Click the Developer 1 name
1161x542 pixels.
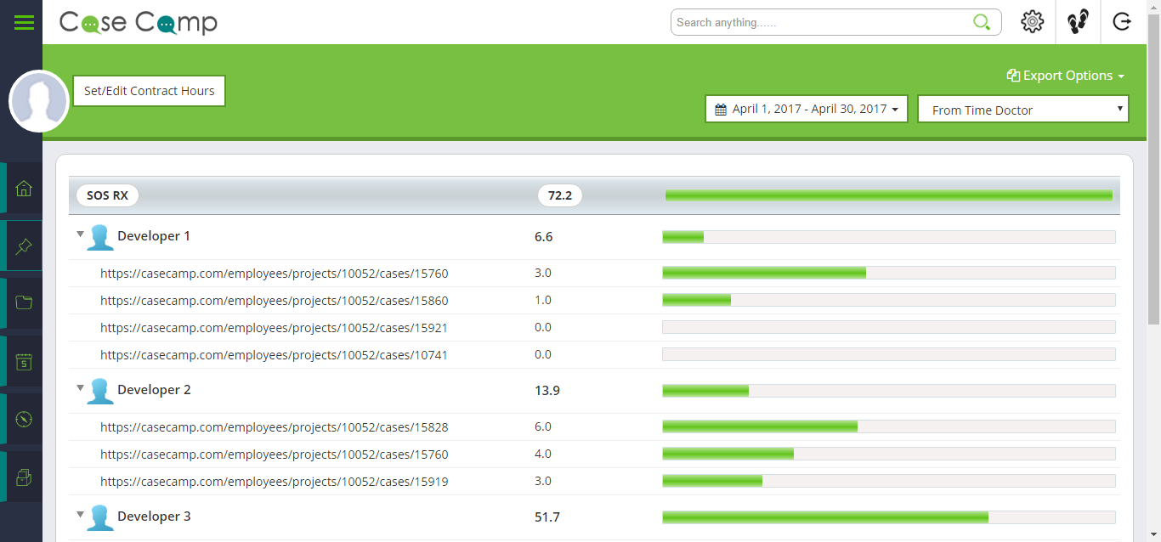click(154, 236)
